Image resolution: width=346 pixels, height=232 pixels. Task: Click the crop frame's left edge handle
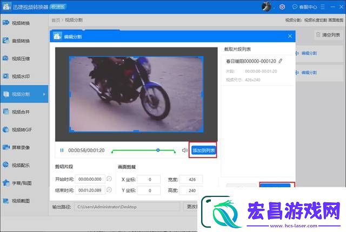tap(70, 94)
